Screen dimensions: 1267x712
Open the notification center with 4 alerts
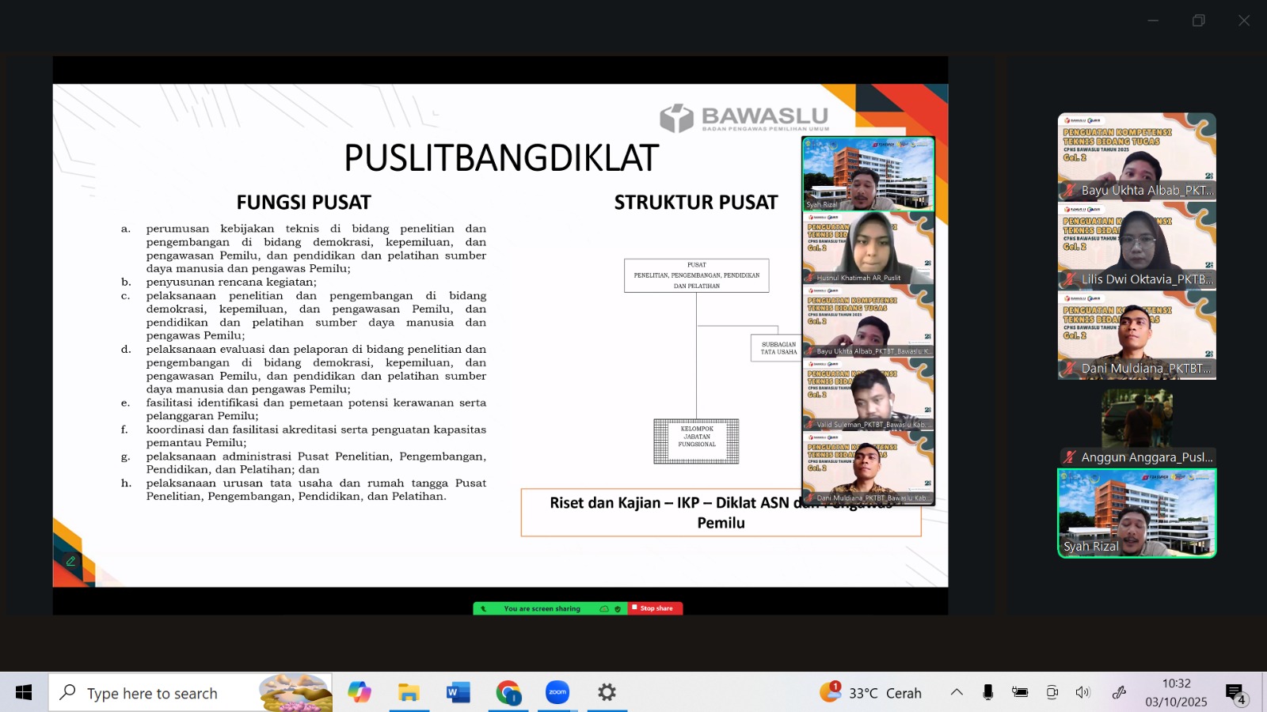1235,694
